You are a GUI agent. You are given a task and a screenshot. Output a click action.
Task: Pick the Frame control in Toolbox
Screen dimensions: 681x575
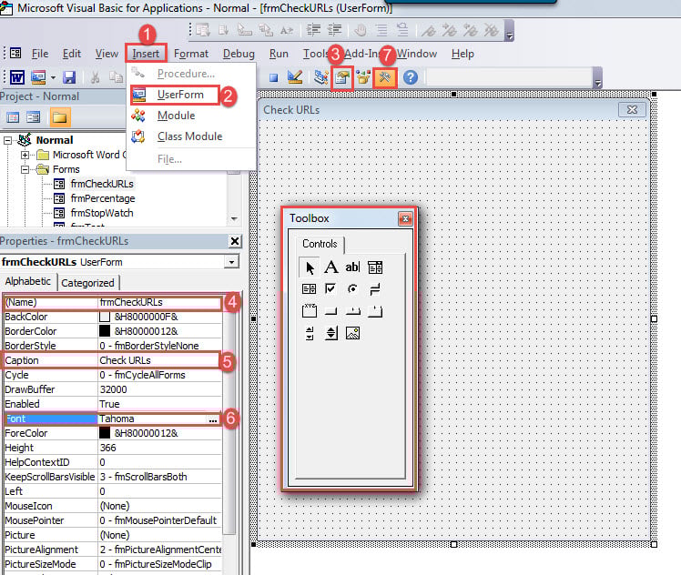pyautogui.click(x=310, y=310)
